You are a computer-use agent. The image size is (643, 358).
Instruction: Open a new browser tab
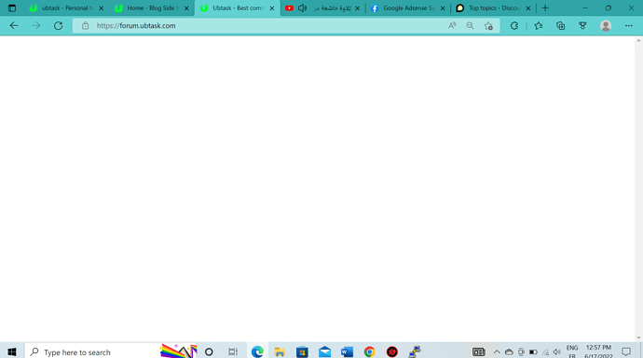[545, 7]
